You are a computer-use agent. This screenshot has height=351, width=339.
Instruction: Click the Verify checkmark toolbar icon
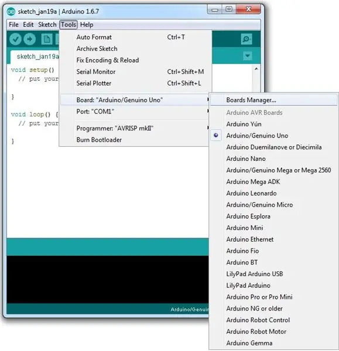coord(15,39)
